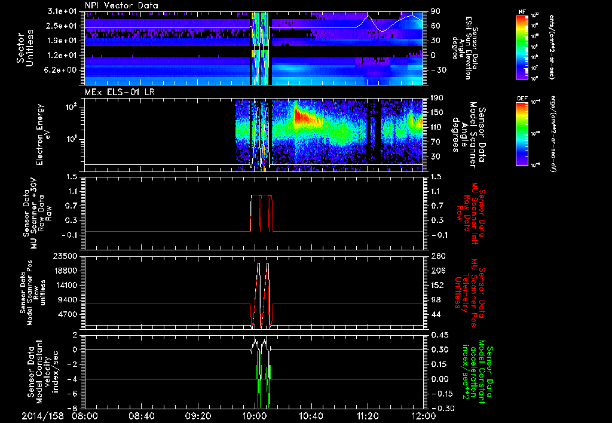
Task: Click the "NF" color bar heading
Action: (x=522, y=12)
